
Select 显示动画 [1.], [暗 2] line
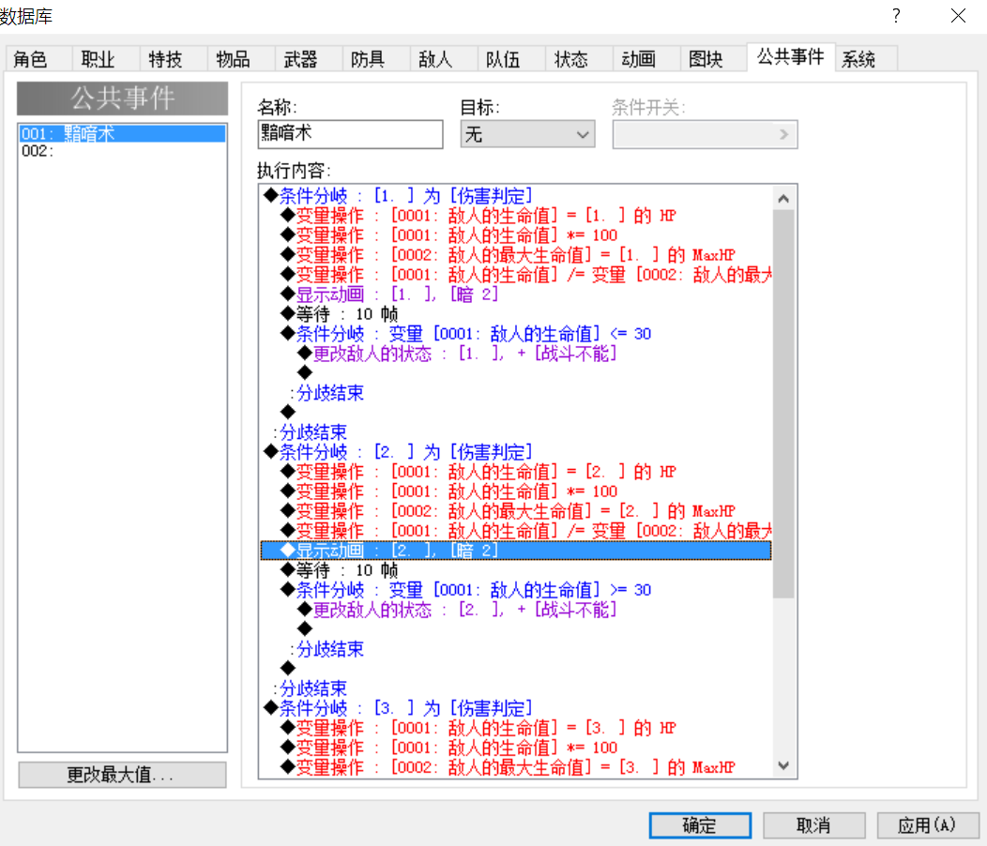[516, 294]
